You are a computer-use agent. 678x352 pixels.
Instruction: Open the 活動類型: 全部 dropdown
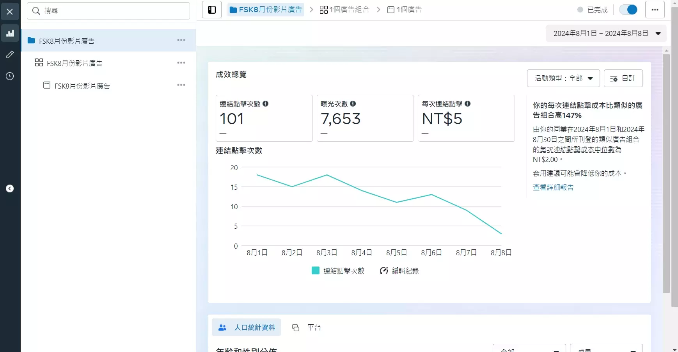[563, 78]
